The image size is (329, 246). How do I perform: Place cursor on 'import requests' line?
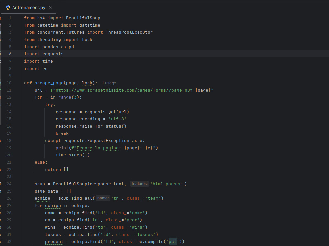click(x=44, y=54)
